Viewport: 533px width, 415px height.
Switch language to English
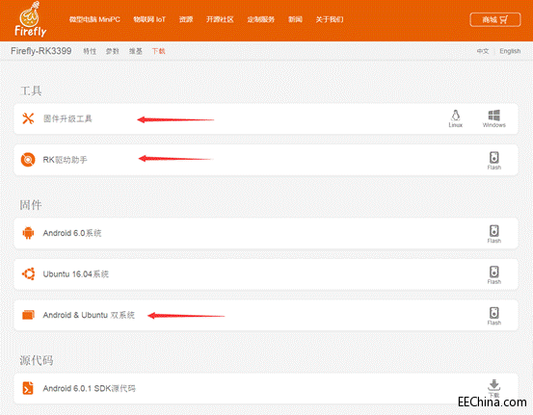tap(510, 51)
